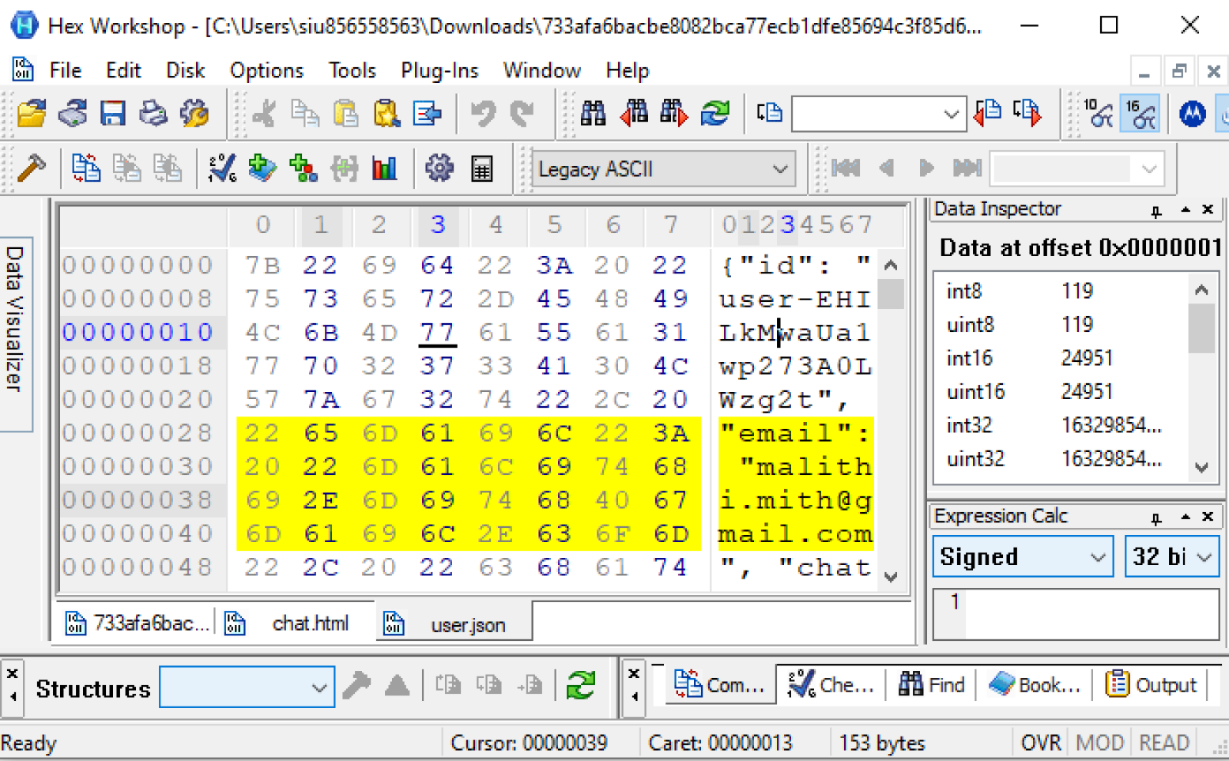Open the Signed dropdown in Expression Calc
This screenshot has height=761, width=1229.
[x=1023, y=556]
